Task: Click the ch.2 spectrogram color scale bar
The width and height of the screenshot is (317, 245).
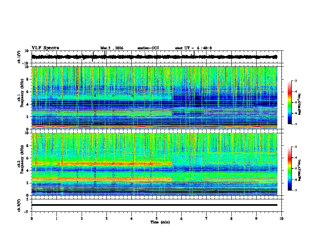Action: tap(290, 169)
